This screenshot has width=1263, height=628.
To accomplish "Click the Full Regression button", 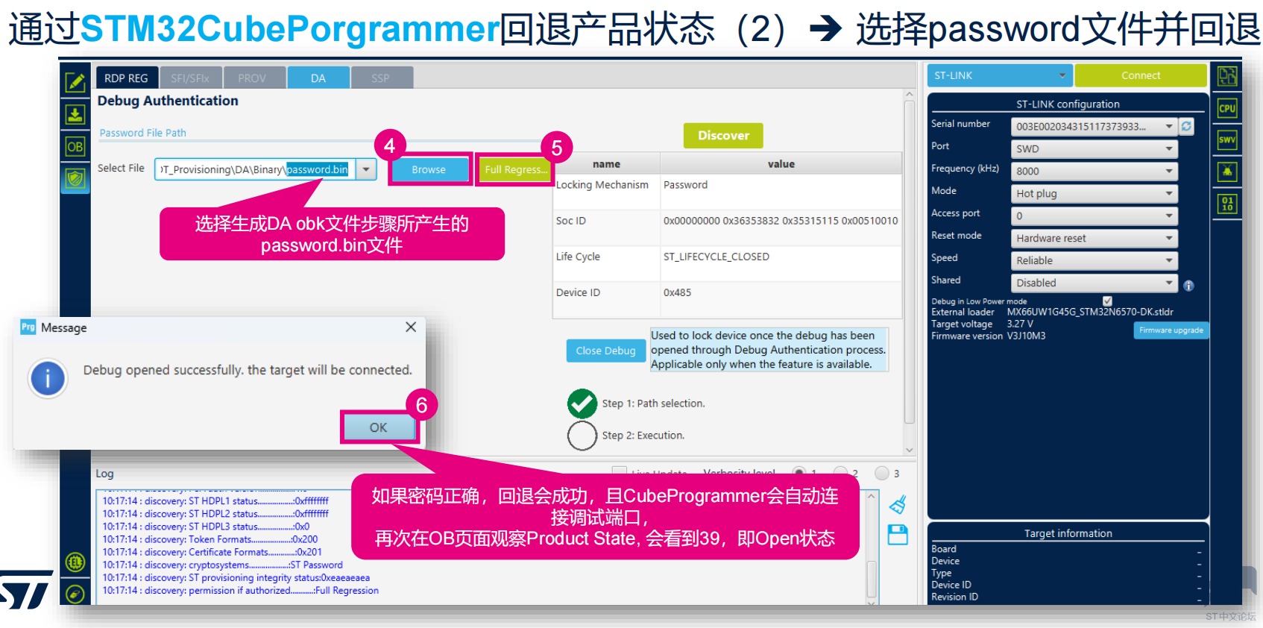I will (515, 169).
